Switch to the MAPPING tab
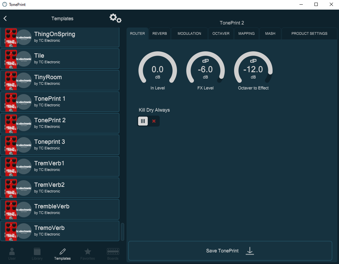The height and width of the screenshot is (264, 339). 246,33
